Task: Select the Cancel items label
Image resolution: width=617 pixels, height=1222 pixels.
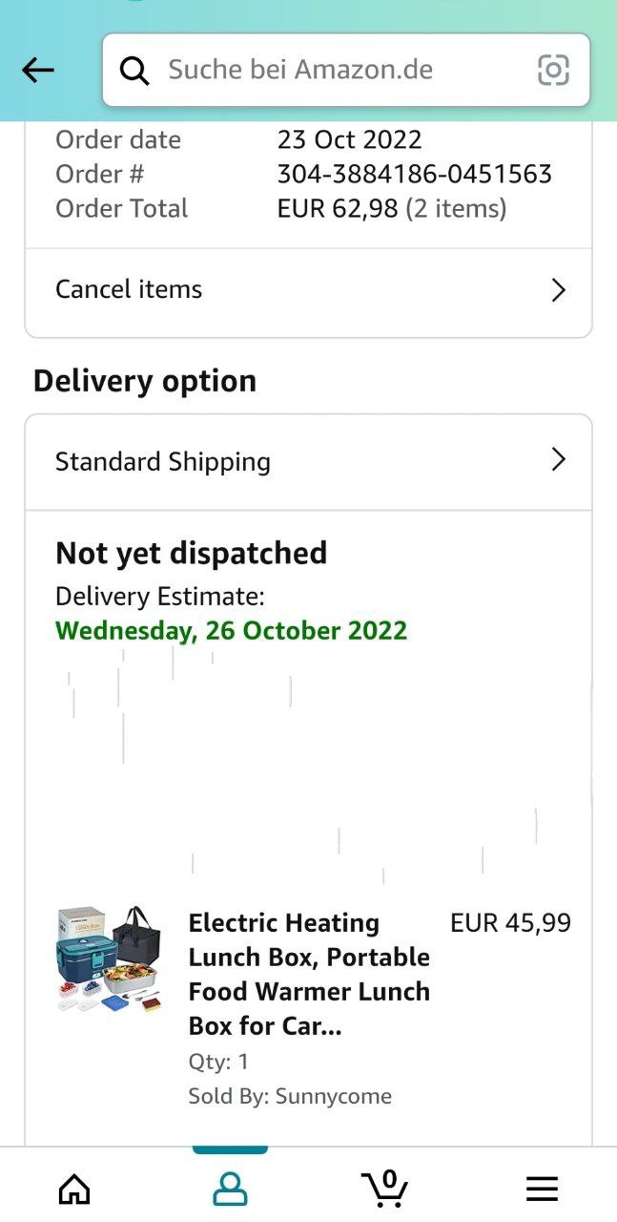Action: click(129, 290)
